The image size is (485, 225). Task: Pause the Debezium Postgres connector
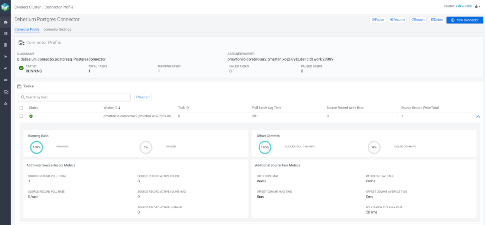[378, 20]
